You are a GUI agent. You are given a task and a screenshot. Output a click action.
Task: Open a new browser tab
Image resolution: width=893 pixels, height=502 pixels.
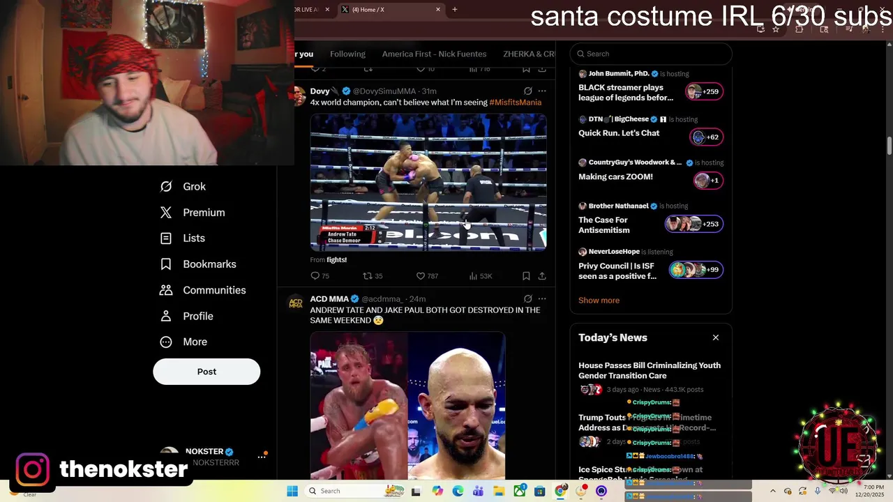[x=455, y=10]
